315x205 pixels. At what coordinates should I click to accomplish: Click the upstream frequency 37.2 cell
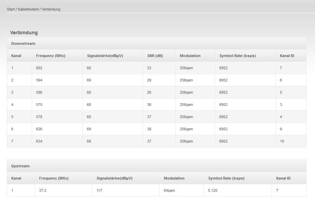(x=63, y=190)
